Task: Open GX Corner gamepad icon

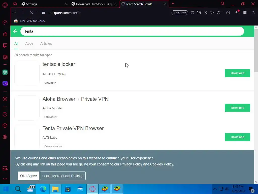Action: [15, 4]
